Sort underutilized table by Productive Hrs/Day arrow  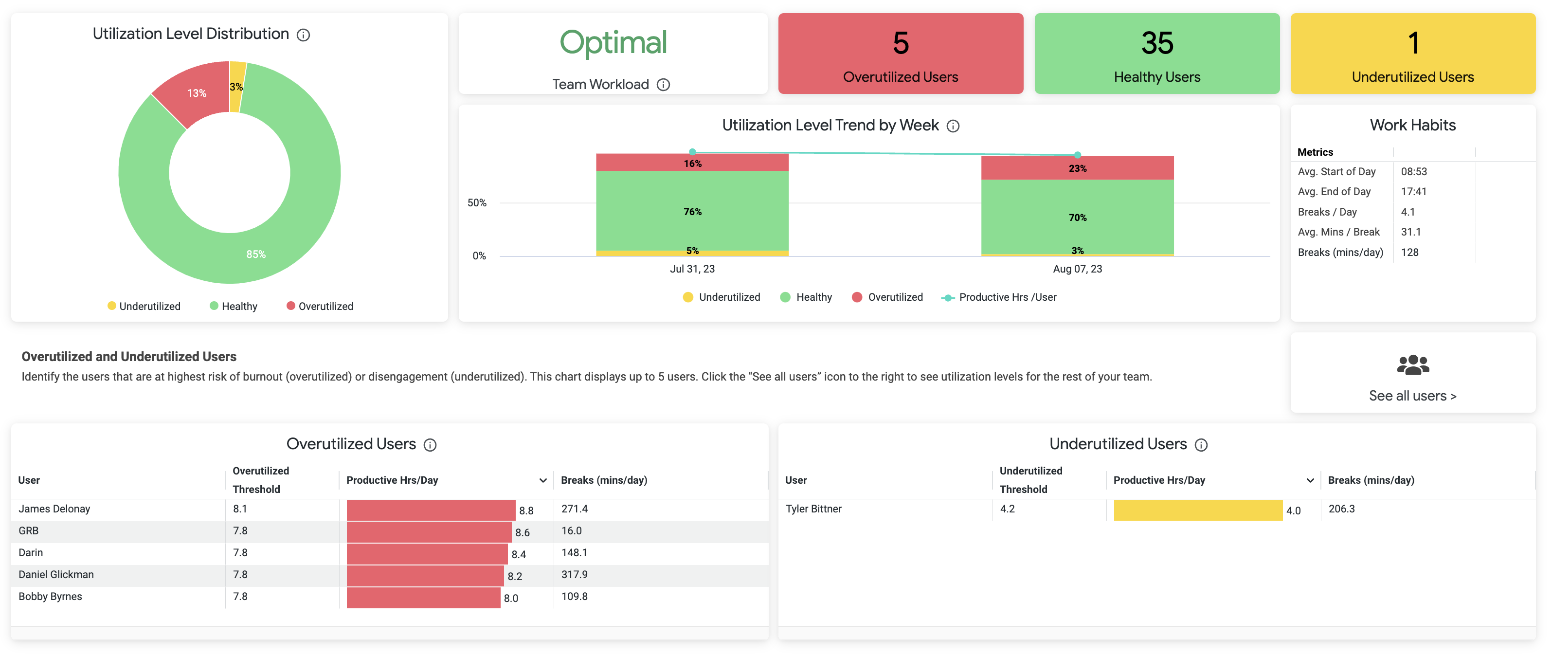point(1310,480)
